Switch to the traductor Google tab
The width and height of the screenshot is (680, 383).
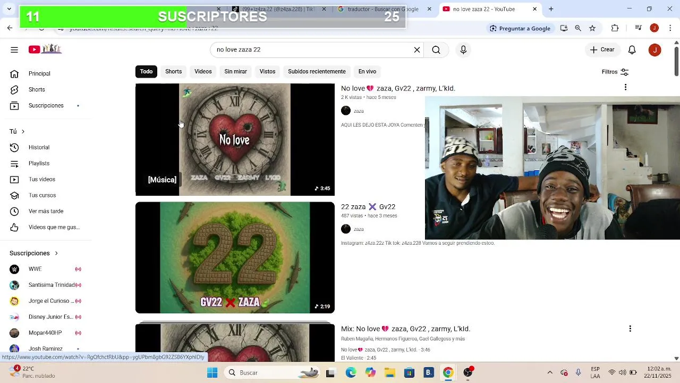pos(383,9)
